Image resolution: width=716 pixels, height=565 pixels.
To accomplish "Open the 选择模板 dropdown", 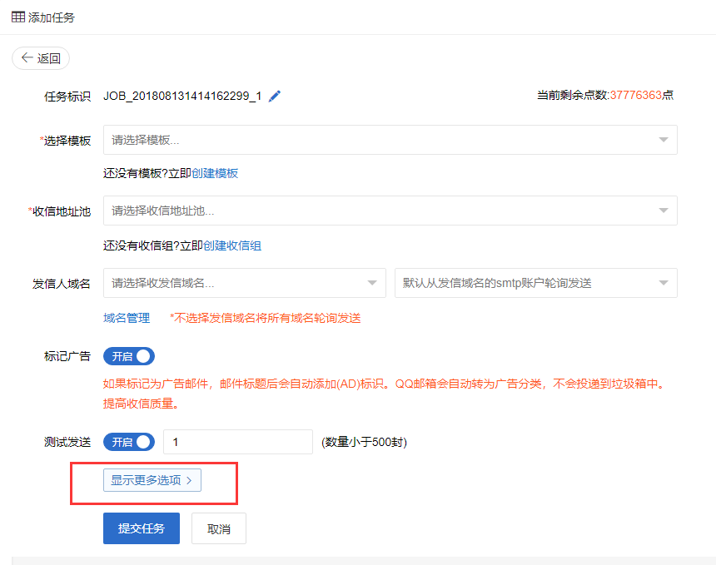I will [390, 140].
